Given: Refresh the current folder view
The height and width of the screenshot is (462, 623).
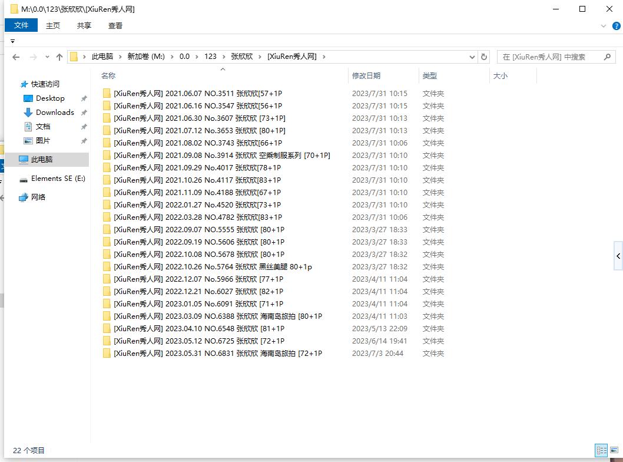Looking at the screenshot, I should point(484,57).
